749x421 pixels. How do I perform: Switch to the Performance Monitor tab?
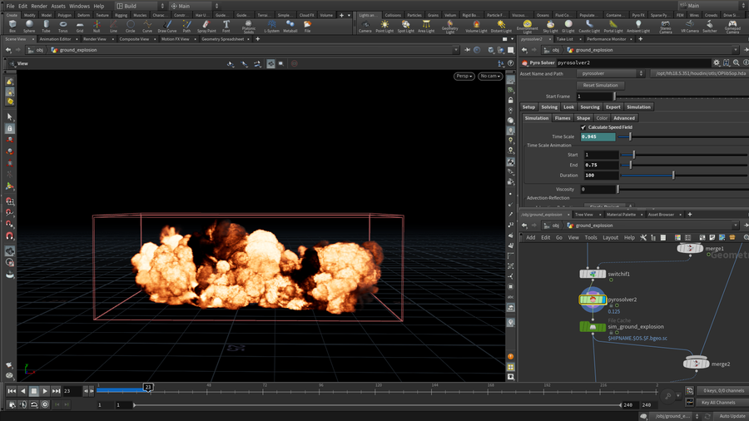[x=606, y=39]
